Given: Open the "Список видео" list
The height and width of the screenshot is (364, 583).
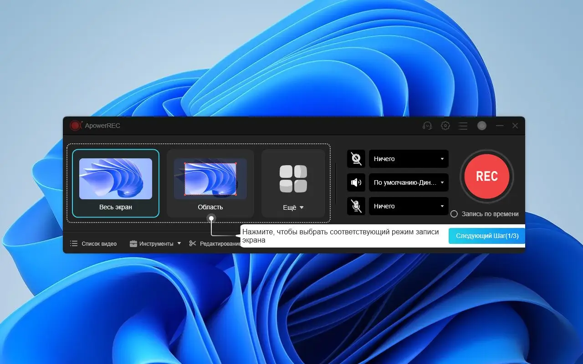Looking at the screenshot, I should (x=93, y=243).
